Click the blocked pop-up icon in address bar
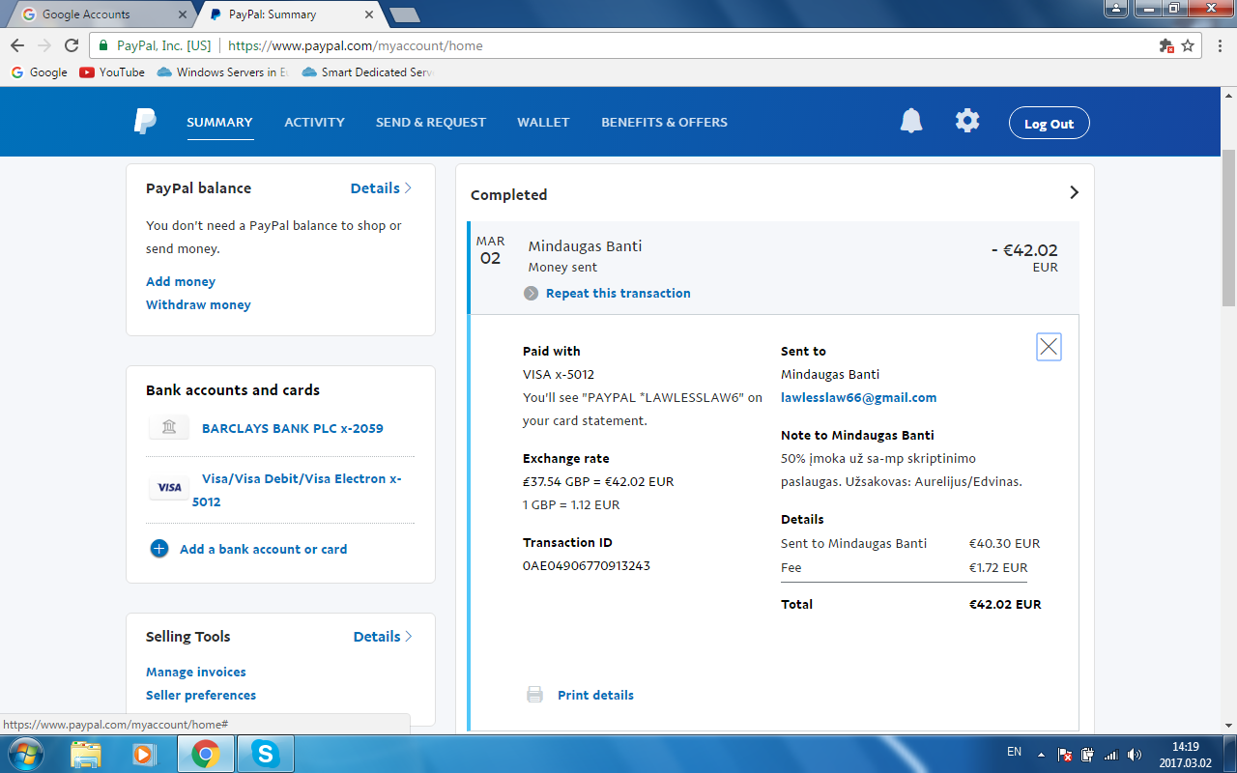 [1166, 45]
